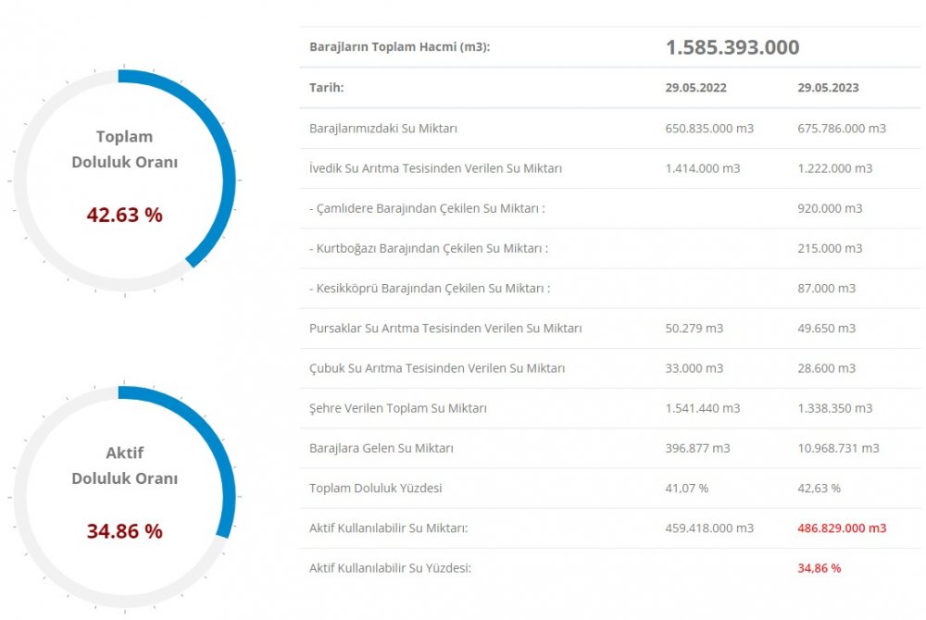The width and height of the screenshot is (926, 620).
Task: Select the 34.86 % gauge value
Action: click(x=125, y=531)
